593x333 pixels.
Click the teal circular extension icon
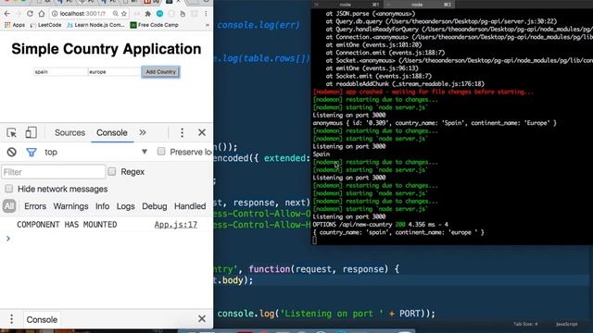click(x=160, y=14)
